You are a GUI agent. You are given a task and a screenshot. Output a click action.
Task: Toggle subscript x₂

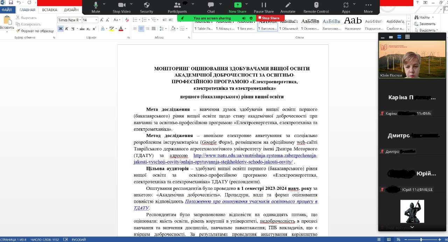88,29
